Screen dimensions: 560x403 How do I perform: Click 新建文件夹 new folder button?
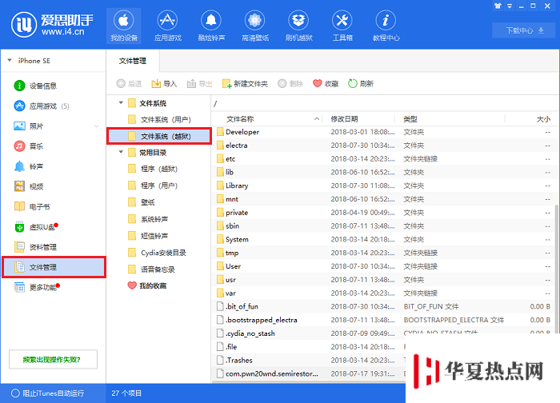245,83
